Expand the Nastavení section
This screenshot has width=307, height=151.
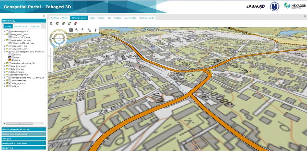pos(24,148)
